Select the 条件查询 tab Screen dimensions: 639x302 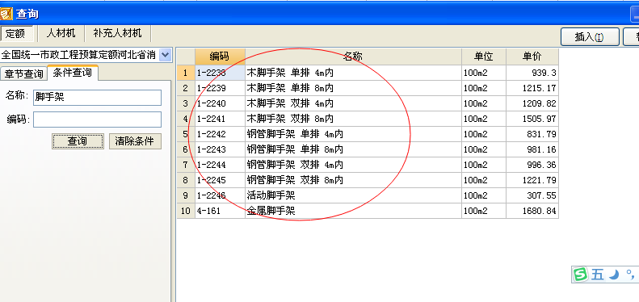click(73, 73)
